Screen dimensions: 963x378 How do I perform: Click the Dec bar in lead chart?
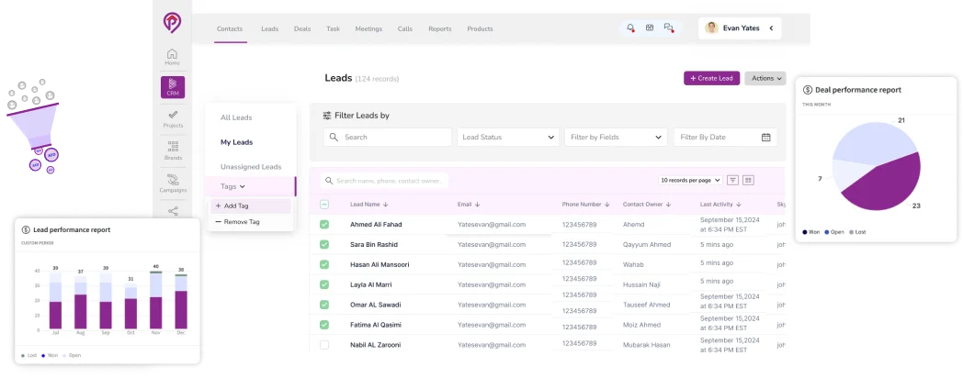(x=180, y=301)
